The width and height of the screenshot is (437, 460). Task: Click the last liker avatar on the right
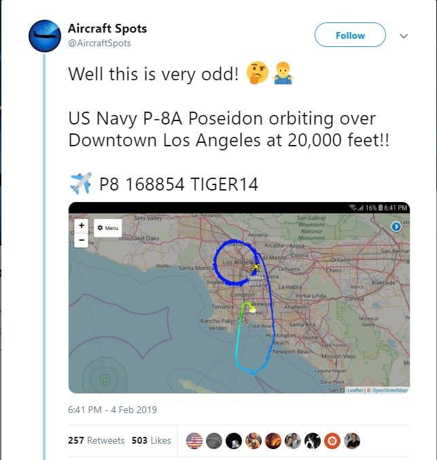pyautogui.click(x=352, y=440)
